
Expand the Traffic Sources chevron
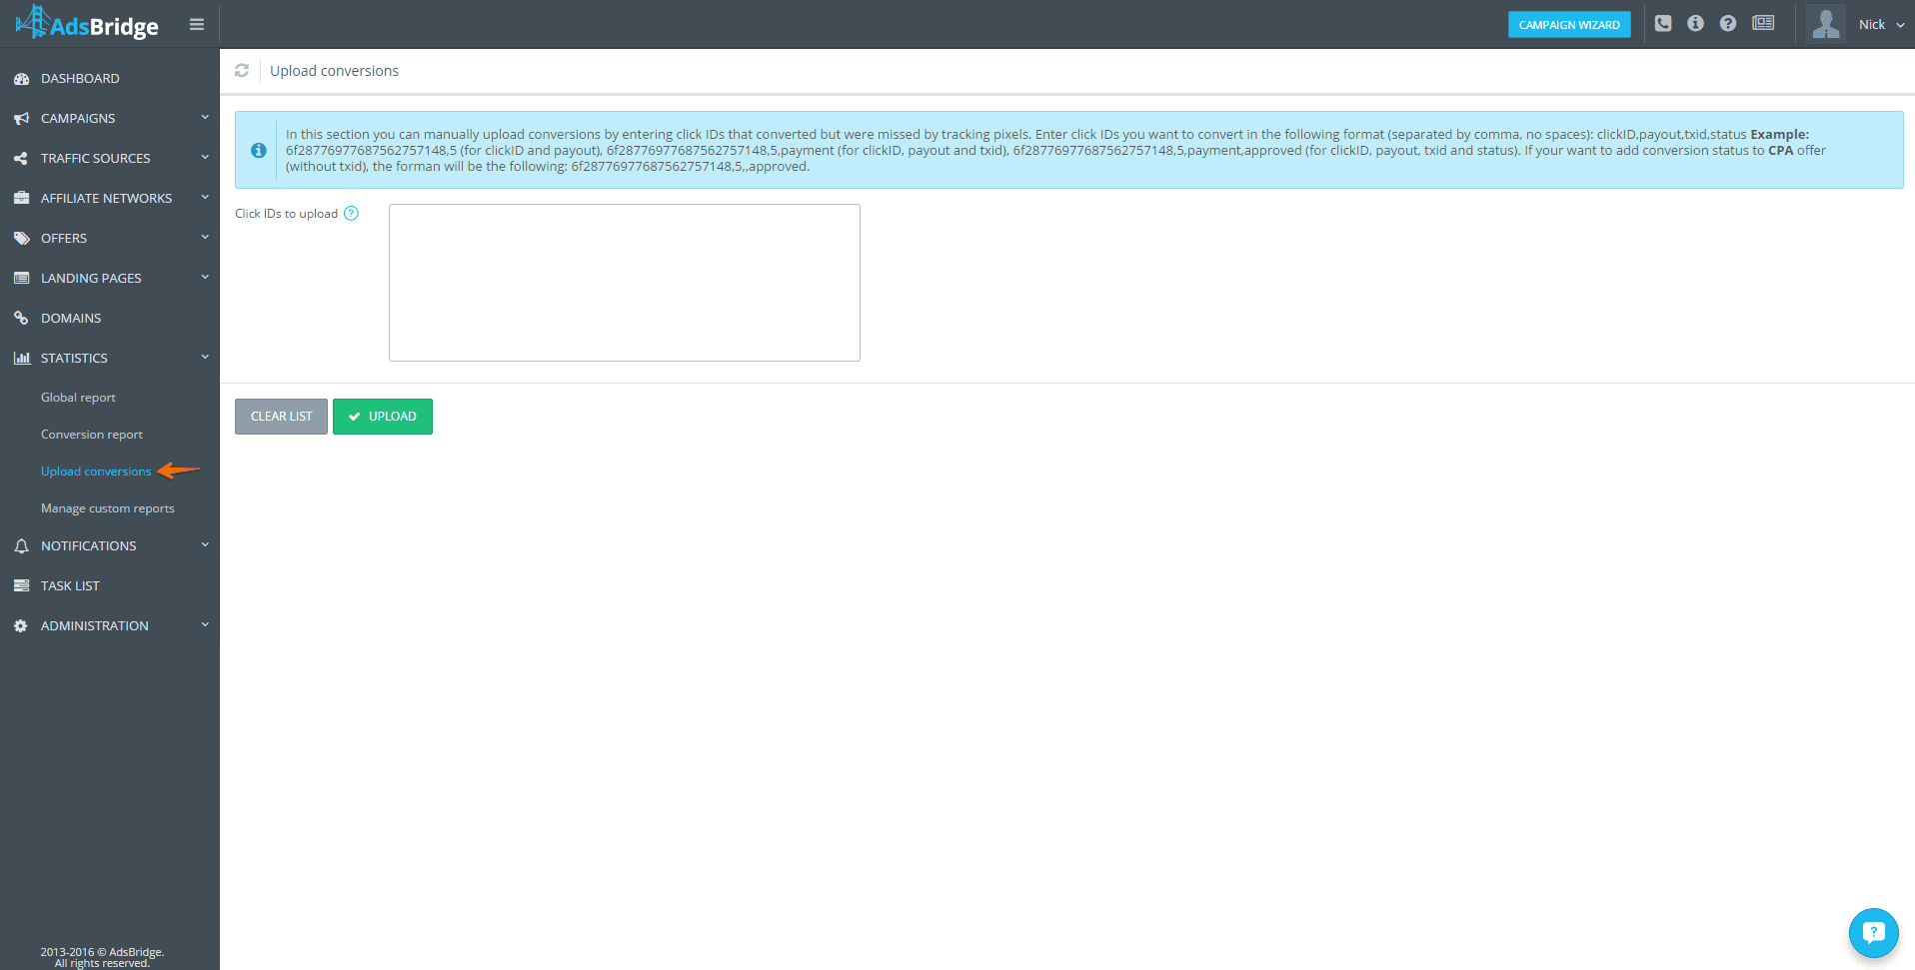point(205,158)
